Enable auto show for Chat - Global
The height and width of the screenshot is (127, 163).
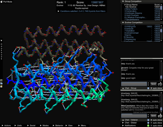156,123
